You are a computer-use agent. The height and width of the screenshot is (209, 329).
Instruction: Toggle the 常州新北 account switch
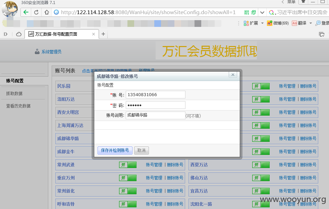[x=128, y=191]
